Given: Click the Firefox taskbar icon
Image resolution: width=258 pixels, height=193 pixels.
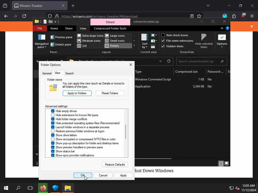Looking at the screenshot, I should [x=43, y=188].
